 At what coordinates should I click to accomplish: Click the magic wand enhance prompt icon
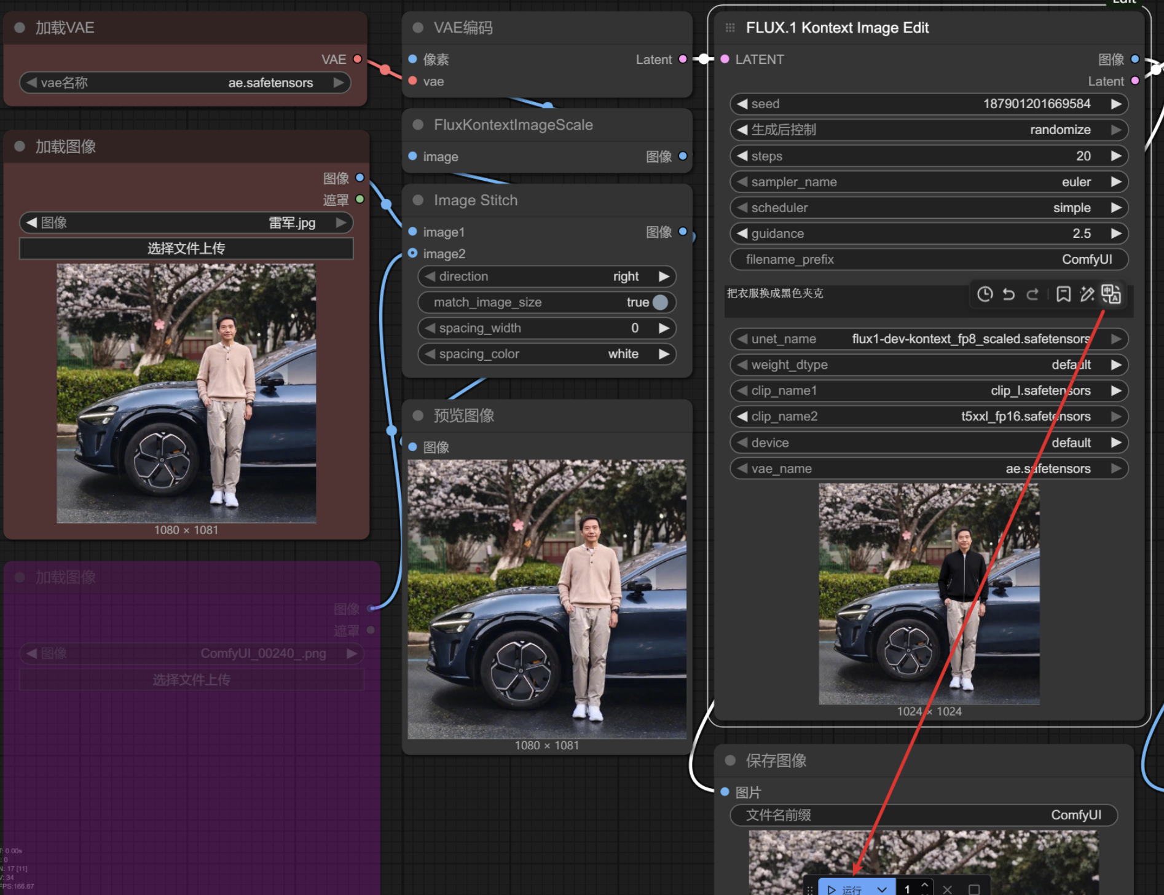(1087, 294)
